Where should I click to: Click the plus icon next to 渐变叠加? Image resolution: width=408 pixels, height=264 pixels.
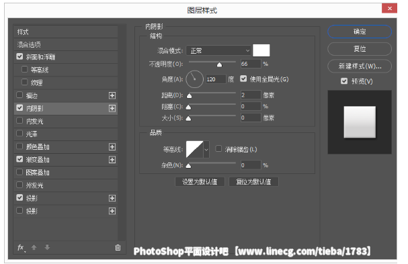tap(112, 160)
